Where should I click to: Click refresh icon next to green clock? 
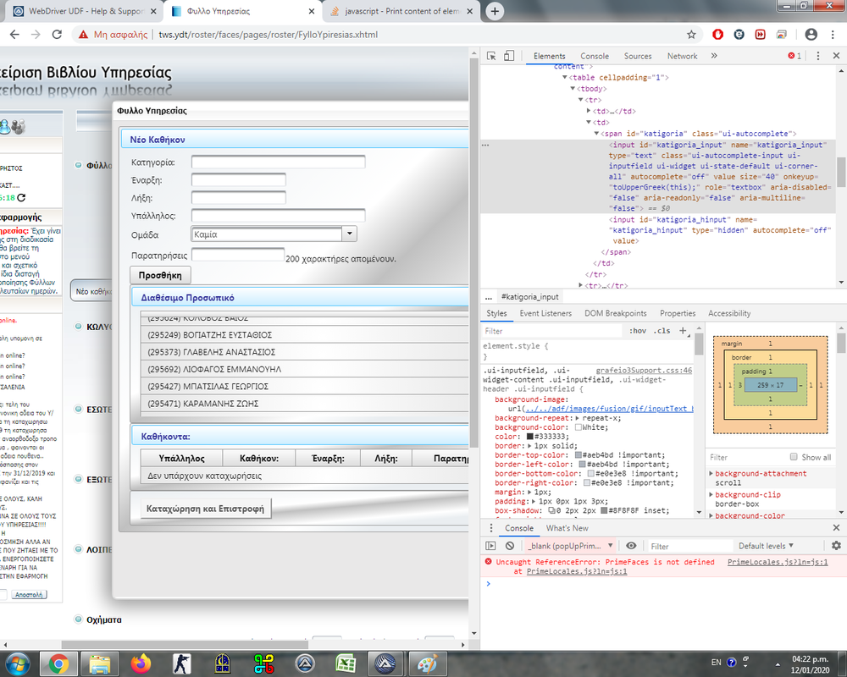[x=21, y=197]
